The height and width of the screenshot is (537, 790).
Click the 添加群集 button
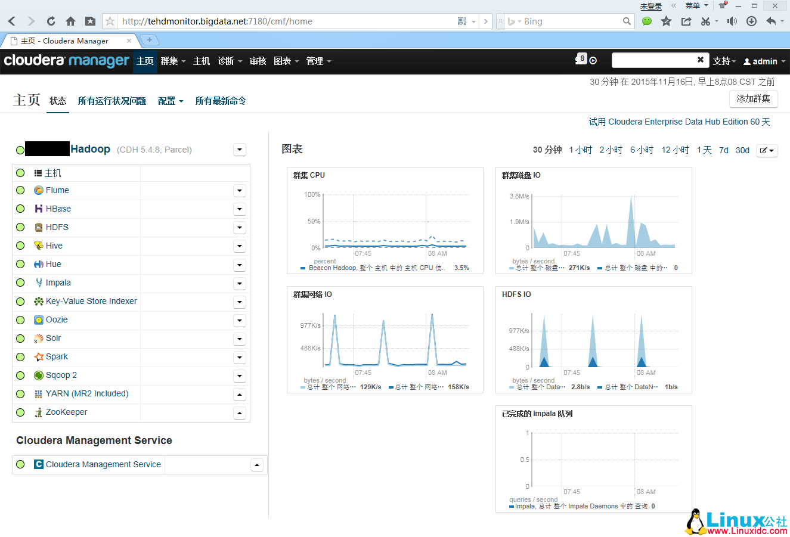point(753,98)
